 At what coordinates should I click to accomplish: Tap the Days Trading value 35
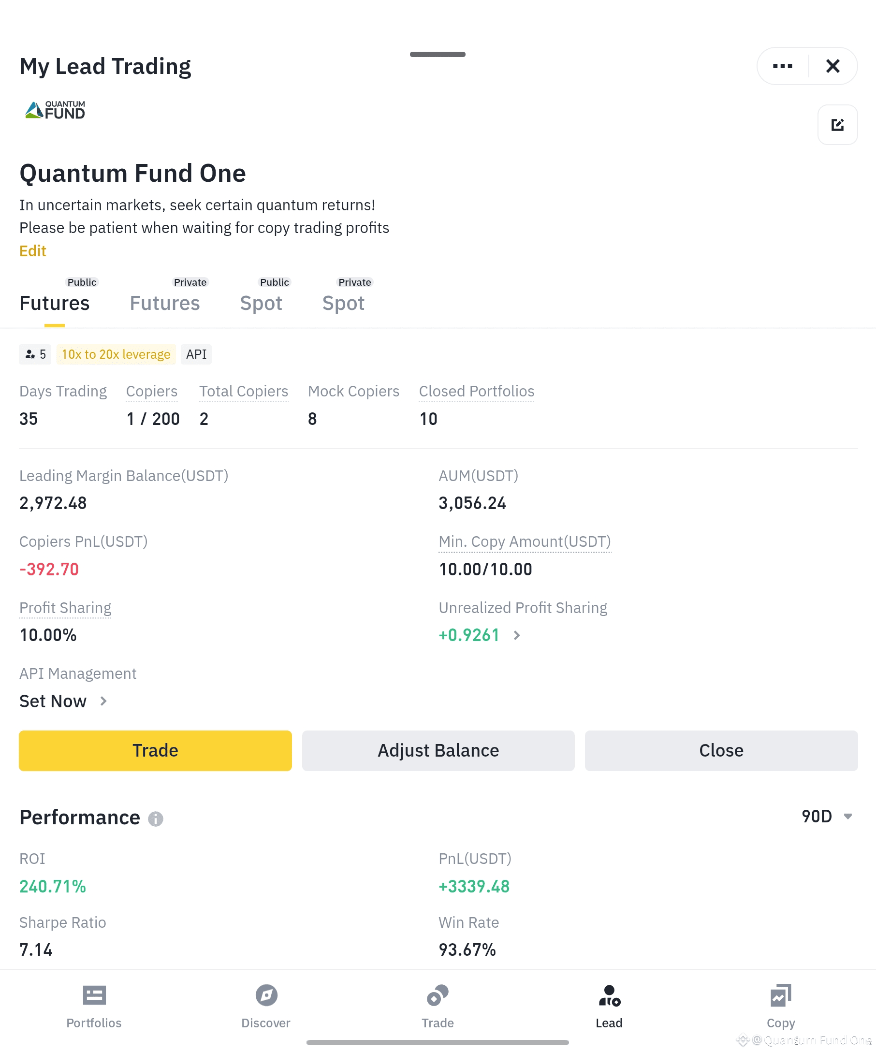coord(29,419)
